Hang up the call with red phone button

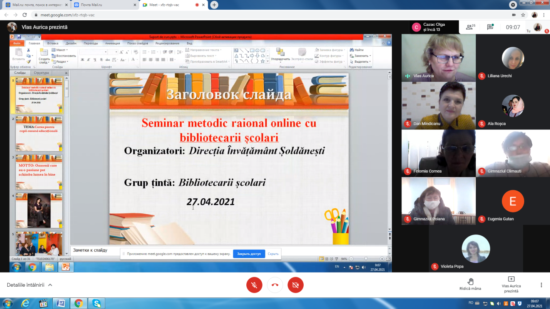tap(275, 285)
